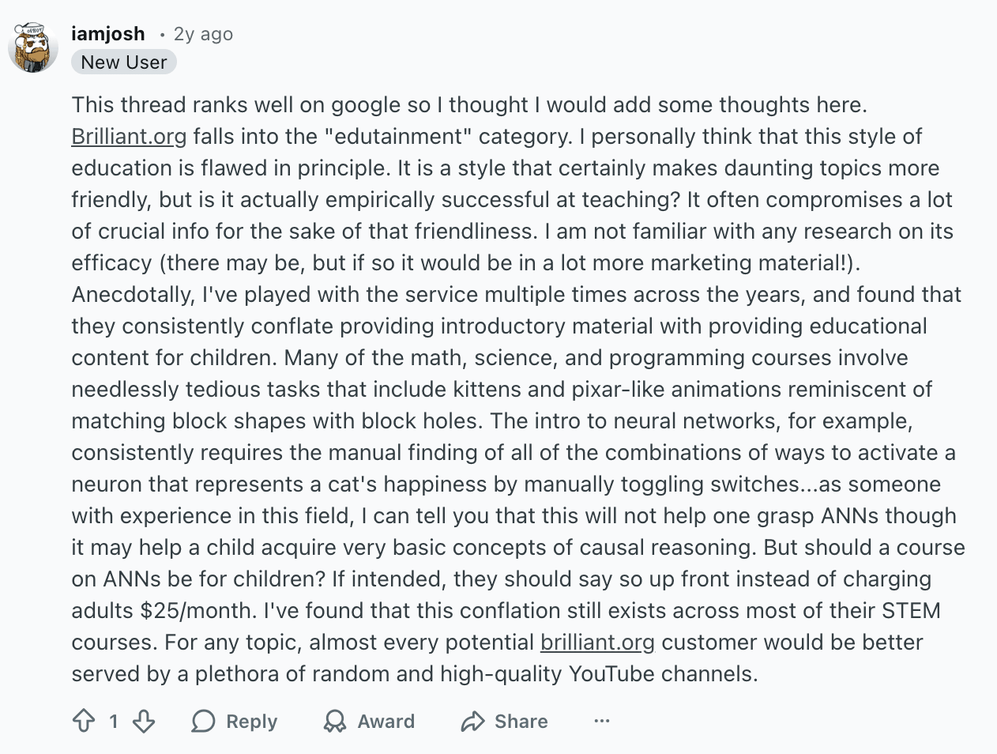Click the Share arrow icon
The height and width of the screenshot is (754, 997).
click(x=473, y=721)
